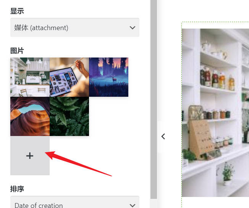Click the gray vertical scrollbar thumb

pyautogui.click(x=154, y=99)
